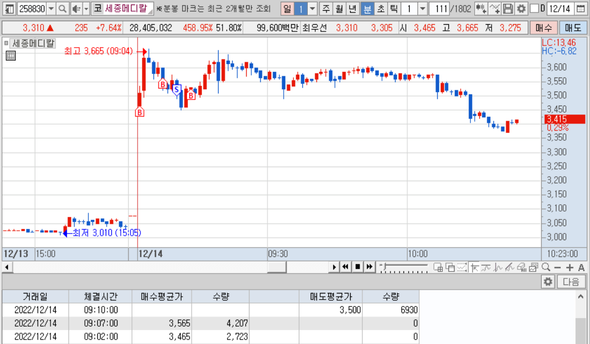Click the small square toggle before 세종메디칼 label
Viewport: 590px width, 344px height.
click(x=6, y=43)
